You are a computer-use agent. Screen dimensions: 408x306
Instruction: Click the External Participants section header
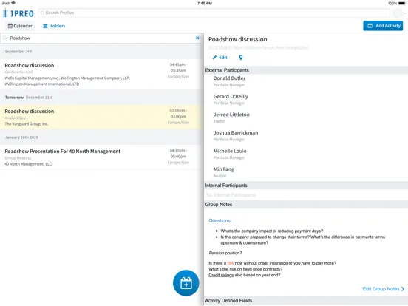click(x=306, y=70)
